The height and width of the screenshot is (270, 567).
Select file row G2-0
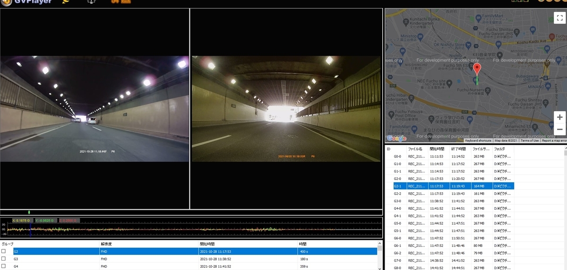tap(450, 179)
